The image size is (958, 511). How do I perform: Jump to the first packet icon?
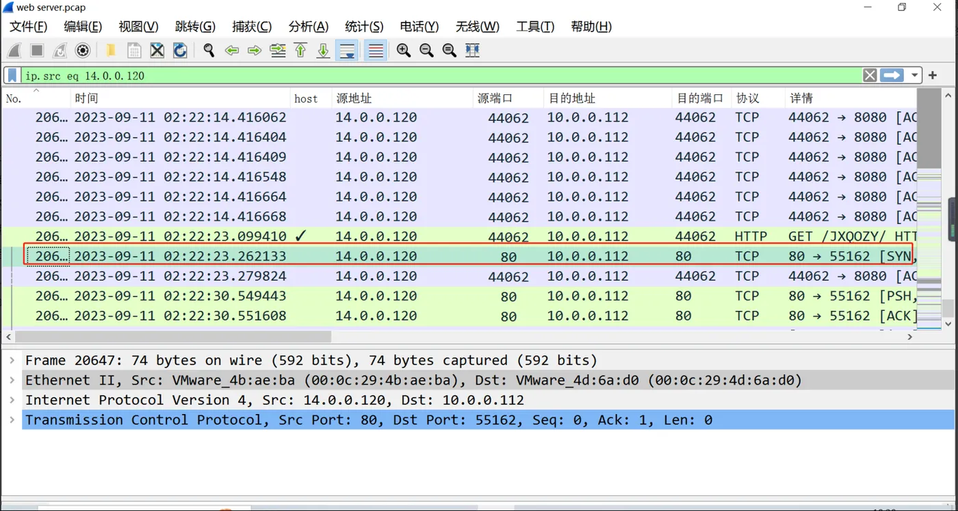point(300,51)
